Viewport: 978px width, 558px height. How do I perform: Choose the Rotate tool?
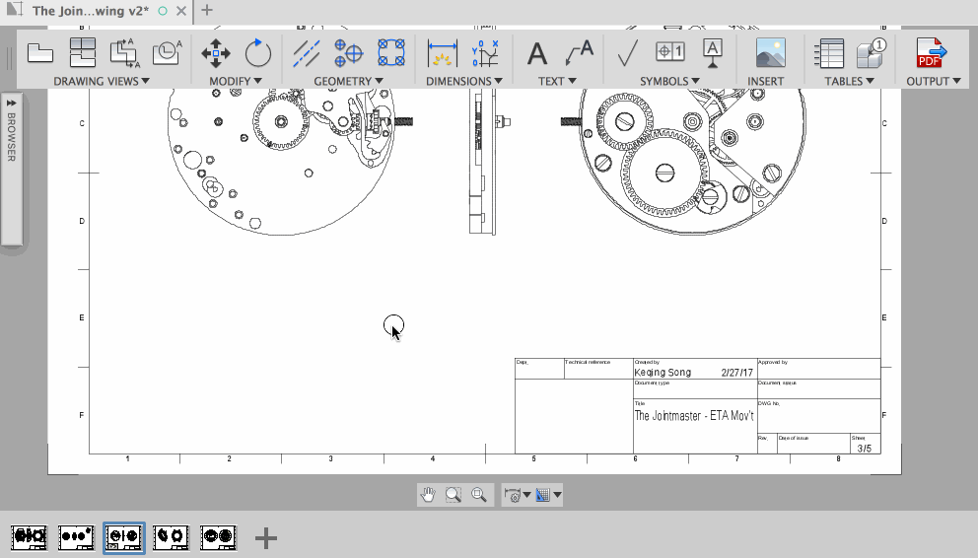tap(257, 52)
